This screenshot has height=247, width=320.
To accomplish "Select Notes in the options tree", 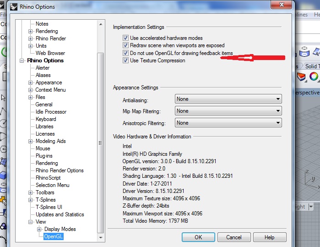I will 42,24.
